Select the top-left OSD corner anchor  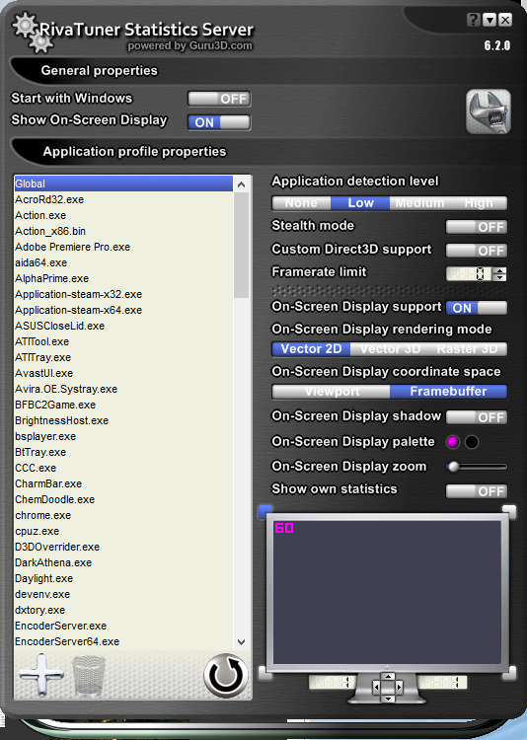pyautogui.click(x=265, y=511)
